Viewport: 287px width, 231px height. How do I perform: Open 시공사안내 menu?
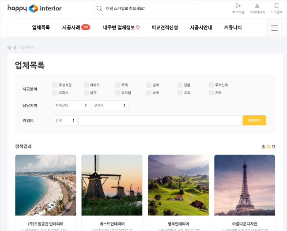coord(201,27)
